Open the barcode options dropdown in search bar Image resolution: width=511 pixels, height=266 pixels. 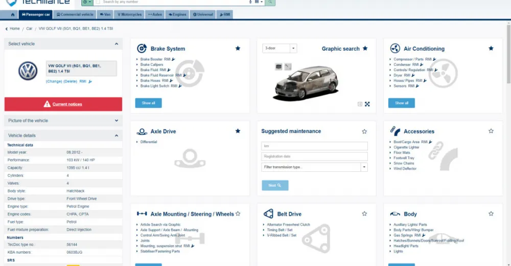[259, 2]
